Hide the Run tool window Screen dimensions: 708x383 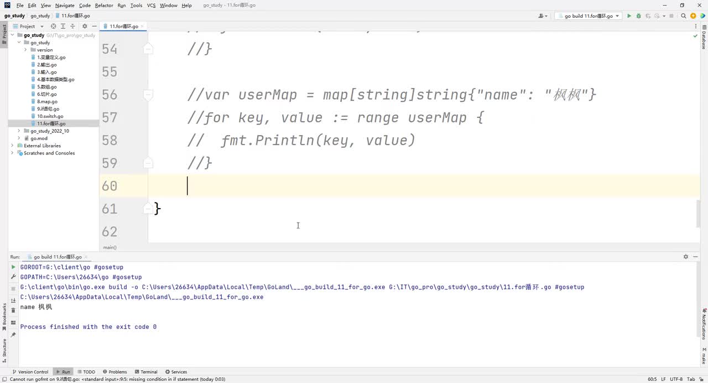[x=696, y=257]
